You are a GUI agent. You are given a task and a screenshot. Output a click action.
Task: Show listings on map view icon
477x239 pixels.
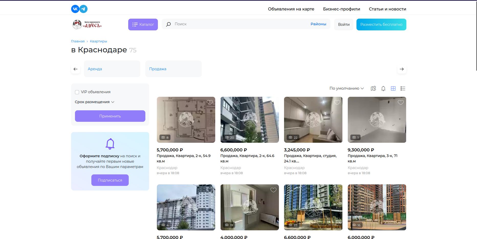pos(373,88)
